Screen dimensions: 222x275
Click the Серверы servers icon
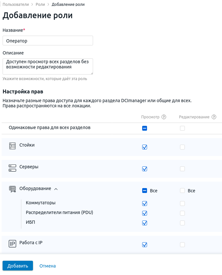click(12, 168)
